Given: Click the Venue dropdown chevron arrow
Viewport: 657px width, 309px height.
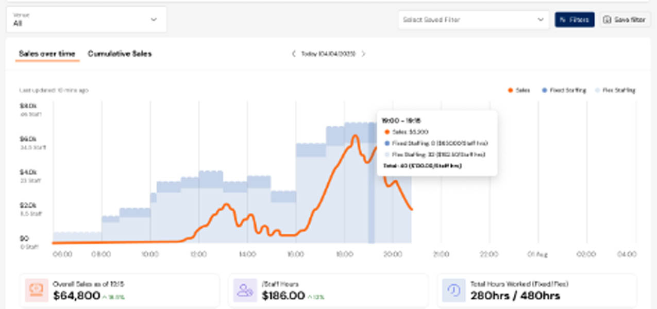Looking at the screenshot, I should pos(154,20).
